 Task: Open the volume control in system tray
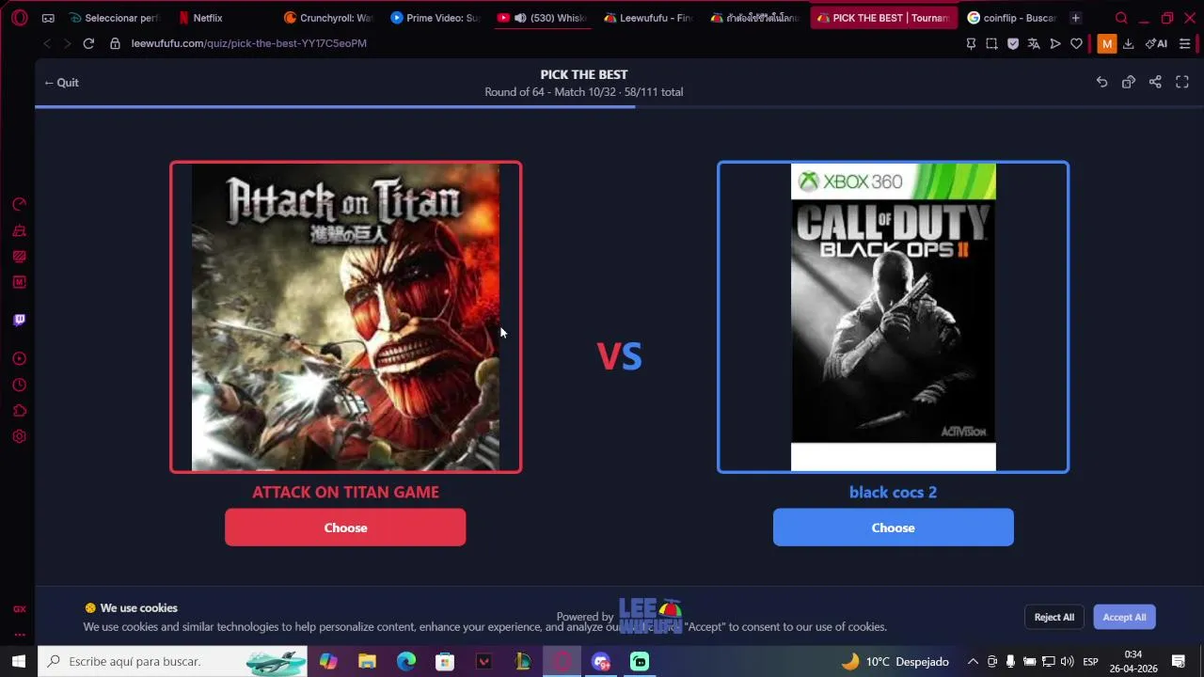[1067, 661]
